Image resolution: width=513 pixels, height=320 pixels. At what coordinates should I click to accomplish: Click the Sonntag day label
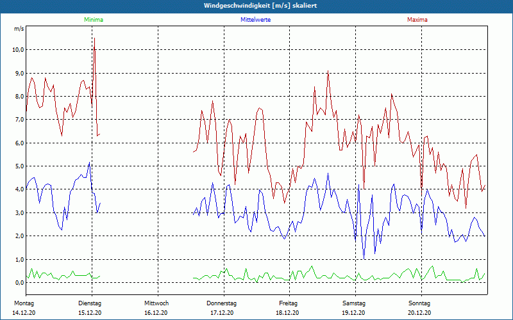(419, 303)
